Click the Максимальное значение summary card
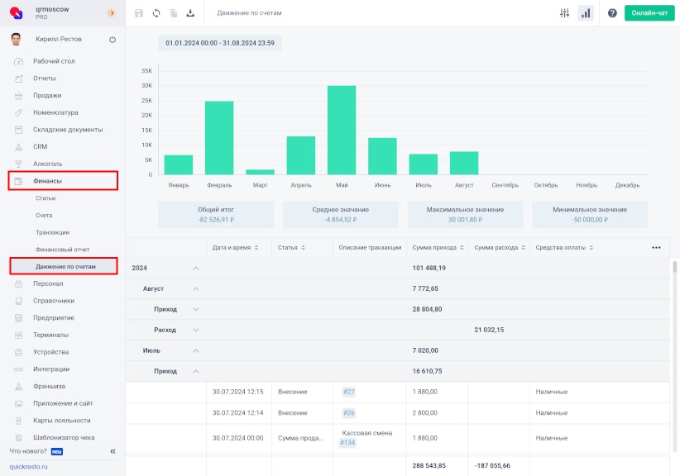680x476 pixels. tap(465, 214)
